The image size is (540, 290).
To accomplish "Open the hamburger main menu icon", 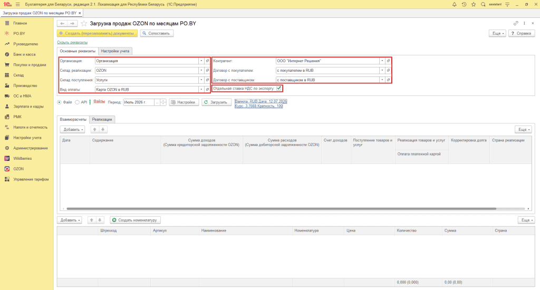I will pyautogui.click(x=18, y=4).
